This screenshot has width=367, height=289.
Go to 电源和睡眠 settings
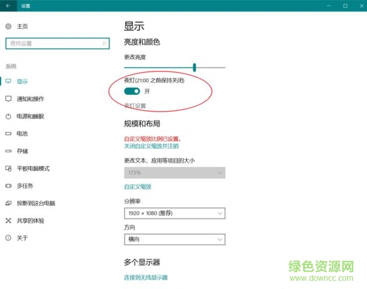point(30,116)
